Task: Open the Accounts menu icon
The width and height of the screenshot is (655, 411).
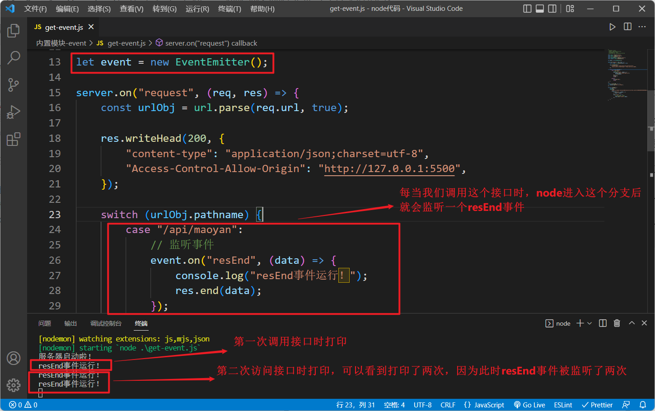Action: 14,358
